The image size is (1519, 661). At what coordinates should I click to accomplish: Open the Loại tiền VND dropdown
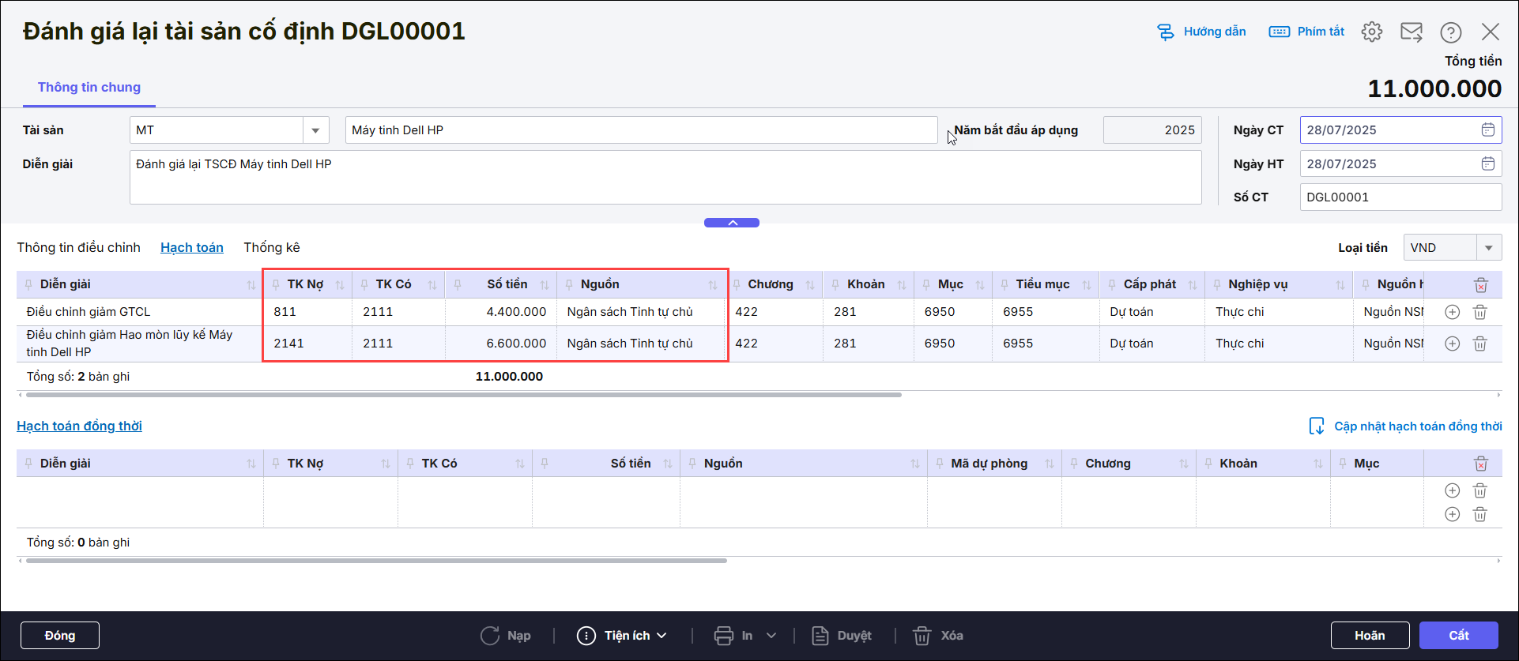pyautogui.click(x=1488, y=248)
